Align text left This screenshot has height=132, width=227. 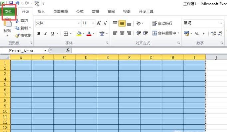(x=115, y=33)
